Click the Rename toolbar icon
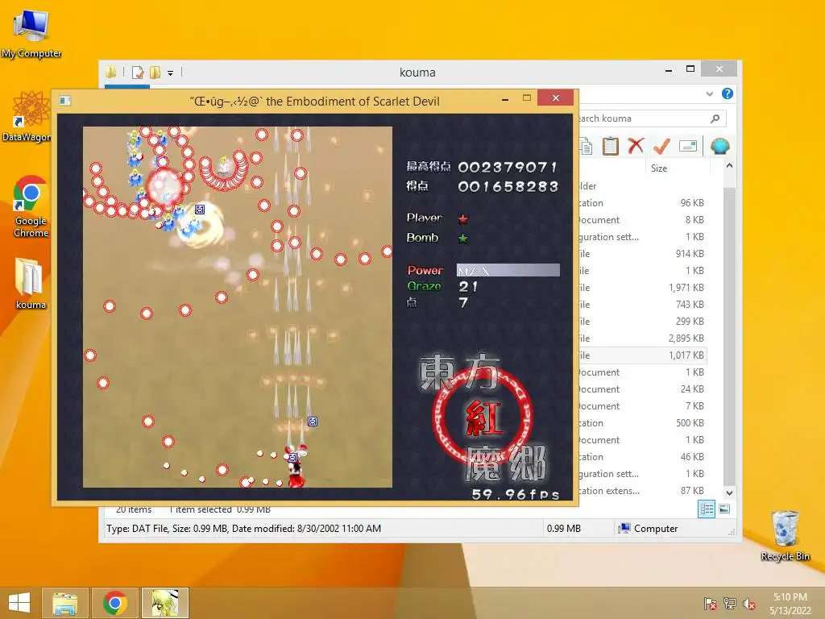Image resolution: width=825 pixels, height=619 pixels. 688,146
